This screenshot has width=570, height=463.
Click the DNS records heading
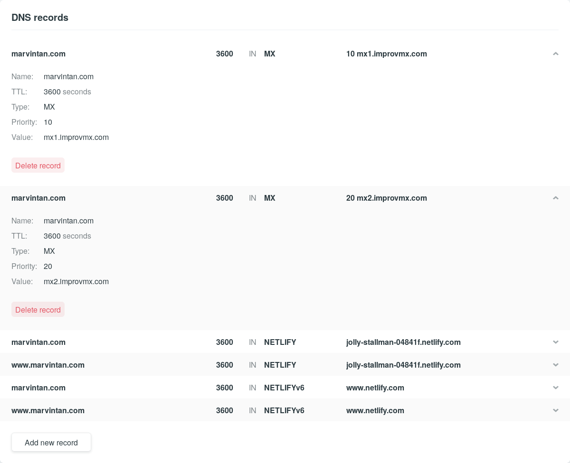point(40,18)
